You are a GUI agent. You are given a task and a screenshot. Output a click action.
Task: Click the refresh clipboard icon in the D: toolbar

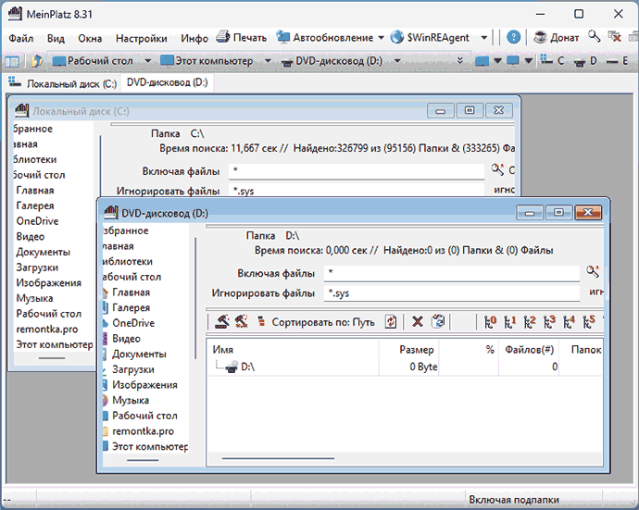click(438, 321)
